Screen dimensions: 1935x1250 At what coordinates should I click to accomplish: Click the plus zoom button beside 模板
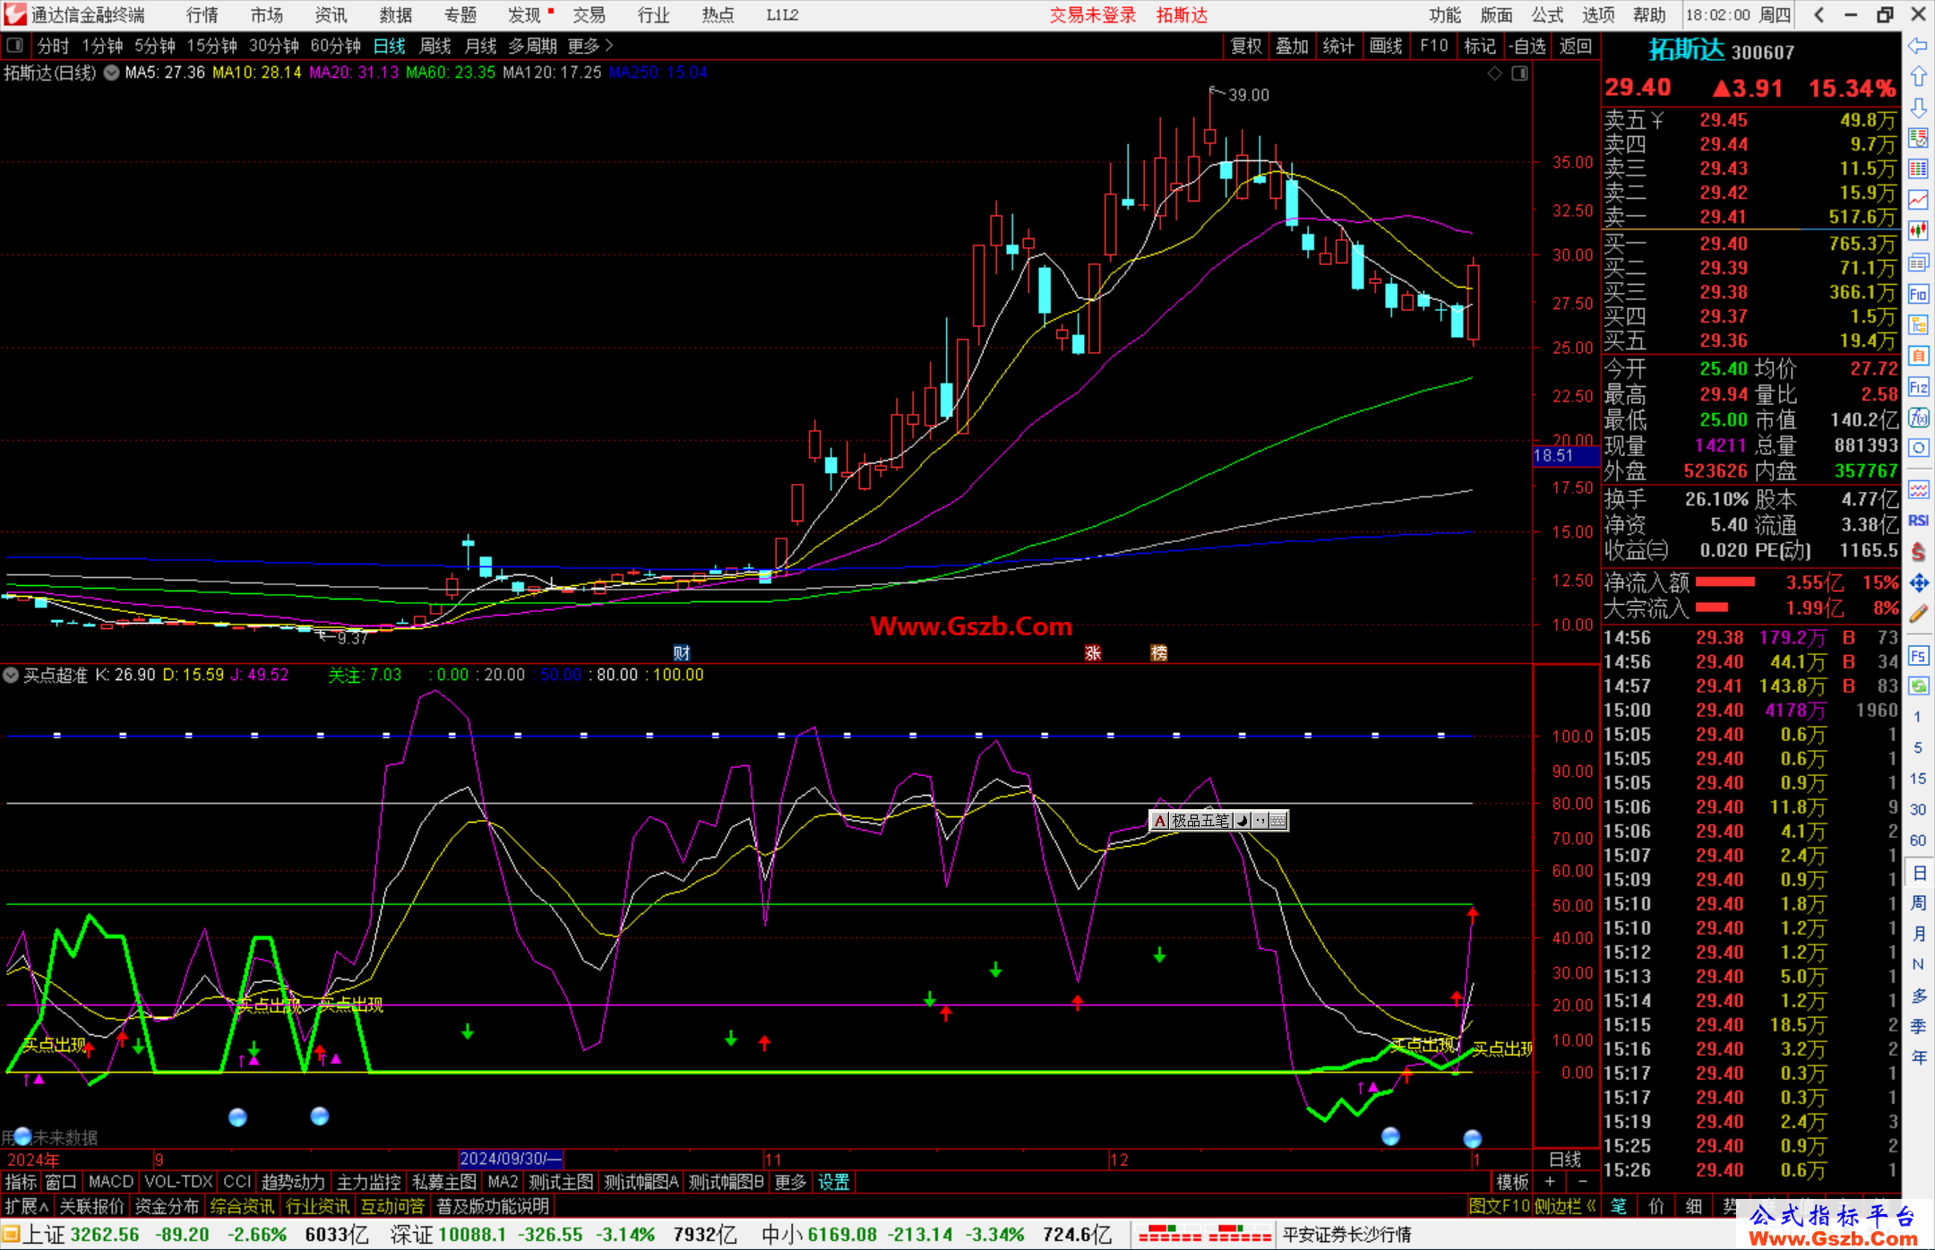(1550, 1182)
